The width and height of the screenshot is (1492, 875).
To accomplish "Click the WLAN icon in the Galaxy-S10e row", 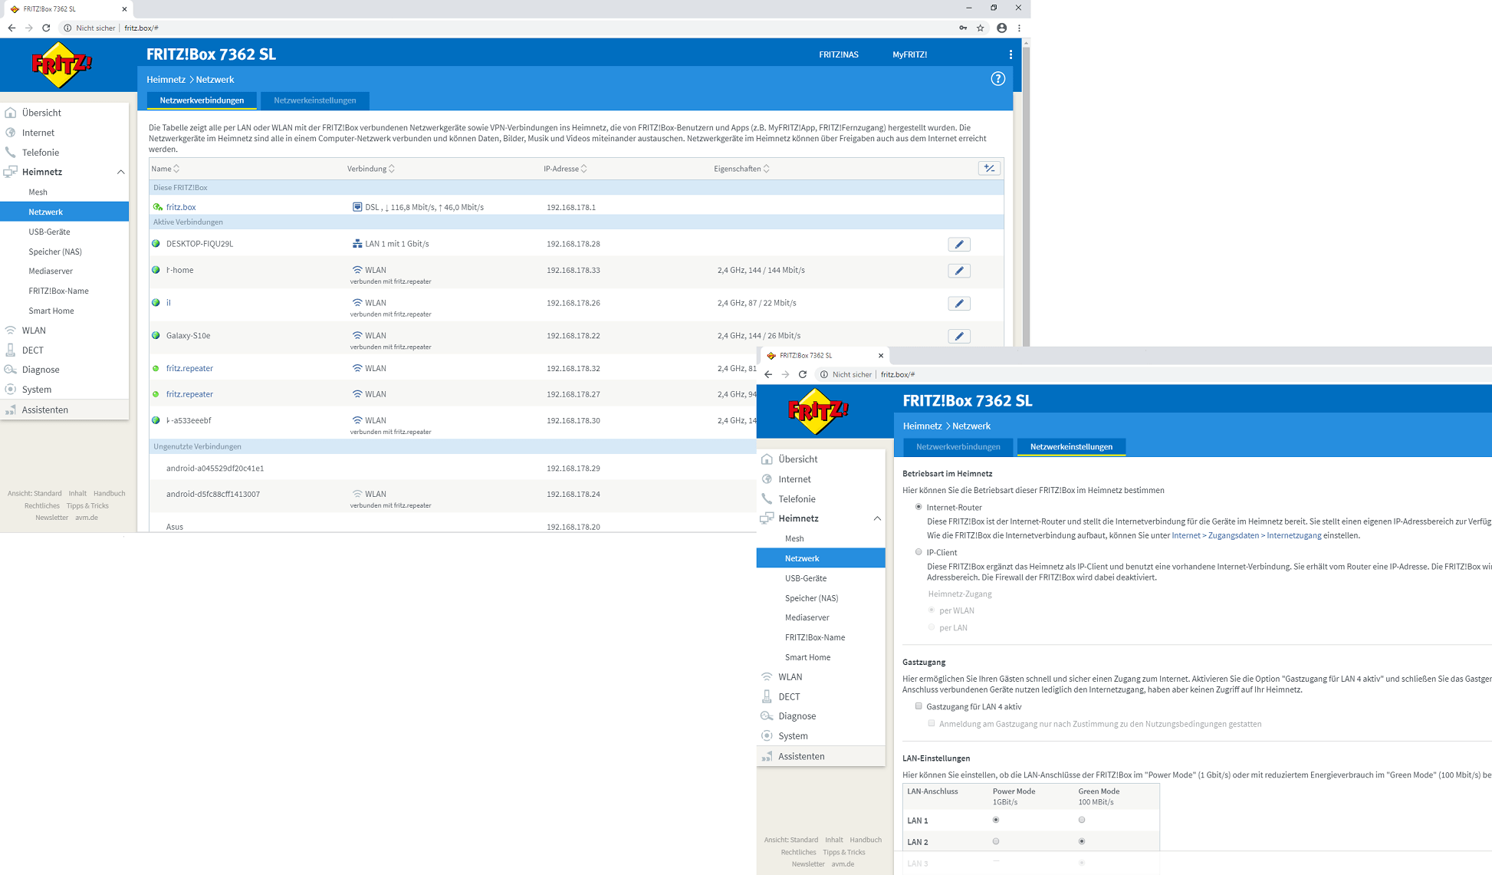I will tap(357, 335).
